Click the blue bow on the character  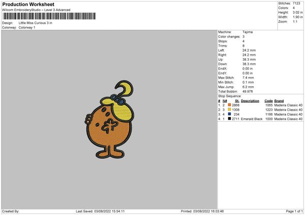click(x=117, y=99)
